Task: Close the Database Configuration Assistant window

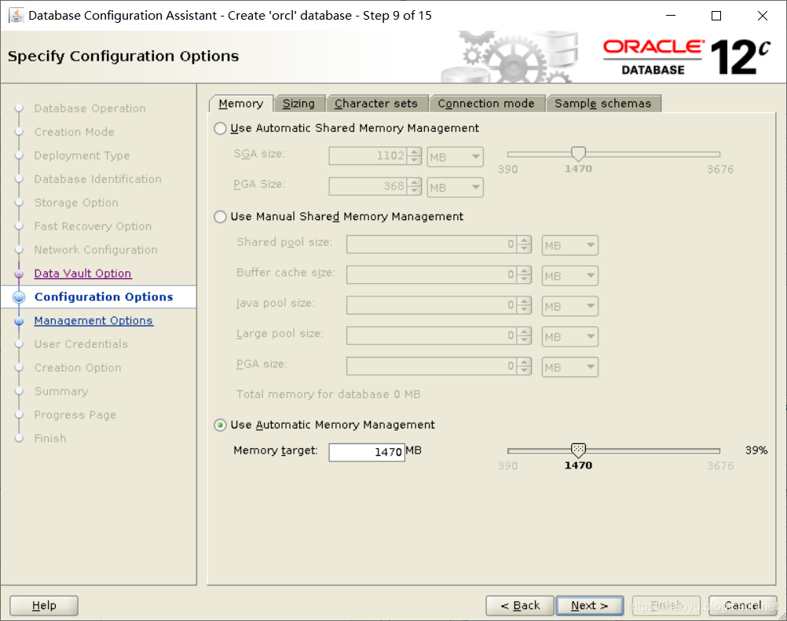Action: 763,16
